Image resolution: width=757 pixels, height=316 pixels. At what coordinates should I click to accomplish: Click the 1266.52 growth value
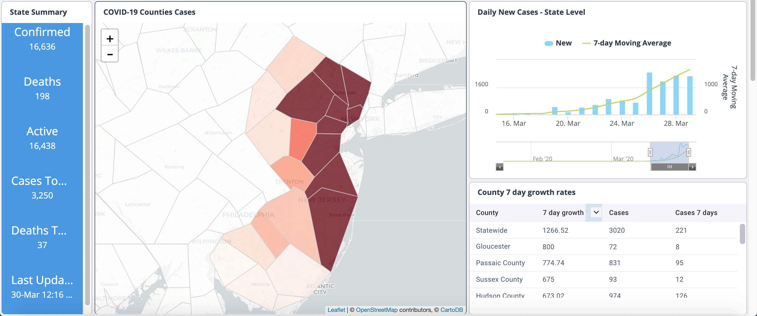(x=555, y=230)
